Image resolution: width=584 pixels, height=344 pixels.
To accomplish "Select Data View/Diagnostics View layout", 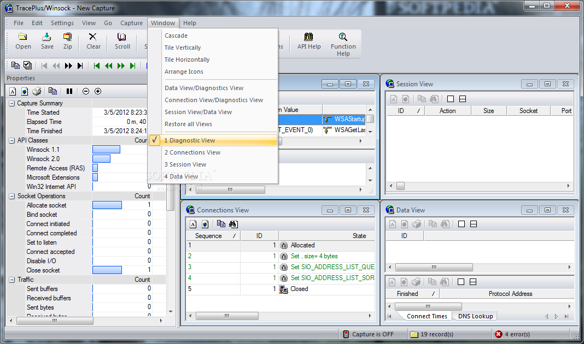I will coord(213,88).
